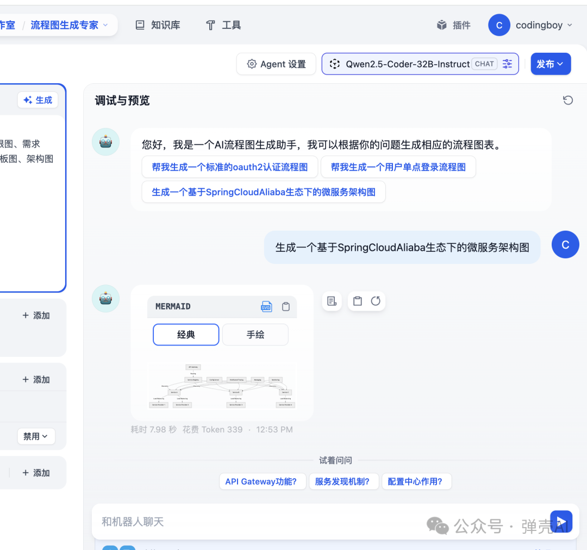Screen dimensions: 587x550
Task: Click the 花费 Token 339 text
Action: click(x=213, y=429)
